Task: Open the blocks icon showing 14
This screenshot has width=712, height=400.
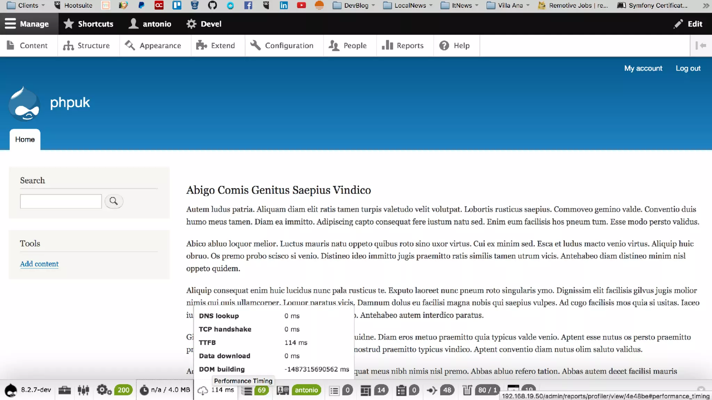Action: pyautogui.click(x=365, y=390)
